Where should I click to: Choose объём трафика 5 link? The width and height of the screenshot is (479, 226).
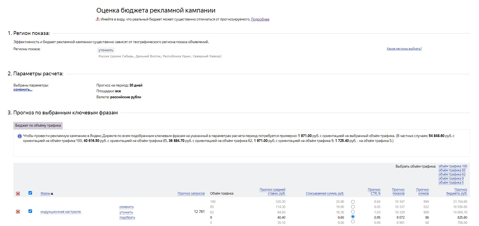coord(451,183)
